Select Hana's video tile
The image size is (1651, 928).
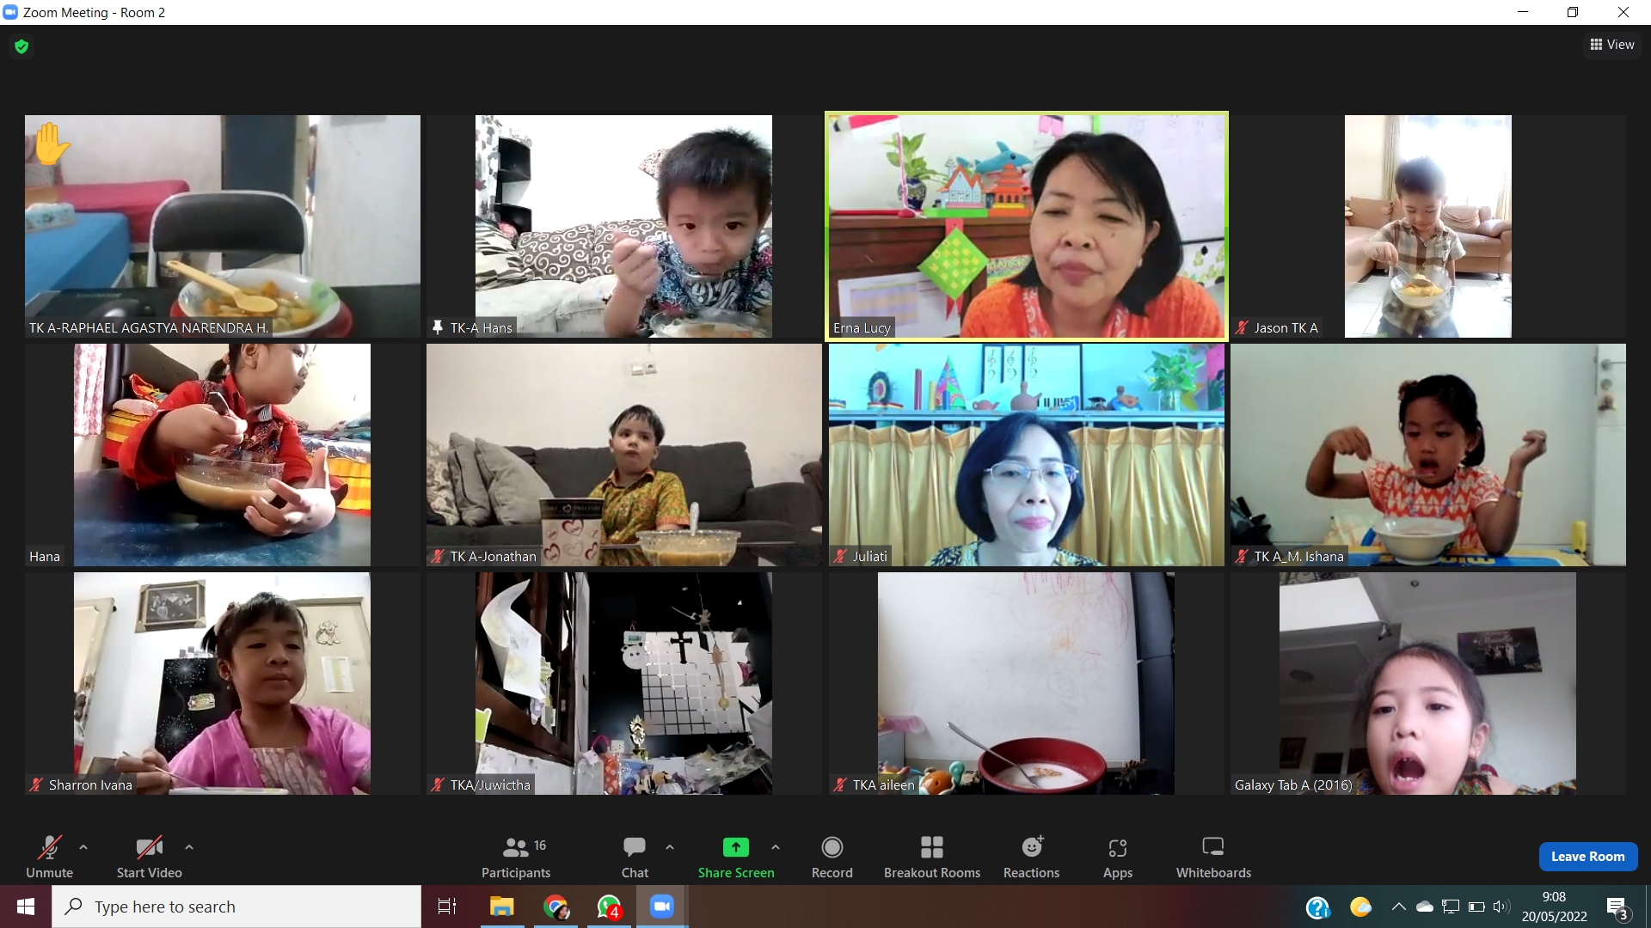223,455
